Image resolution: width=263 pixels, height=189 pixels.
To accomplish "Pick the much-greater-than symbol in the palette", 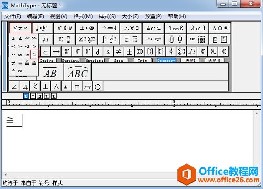I will point(34,38).
